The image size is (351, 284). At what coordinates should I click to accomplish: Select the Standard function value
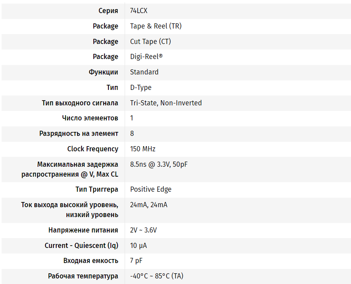pyautogui.click(x=144, y=72)
